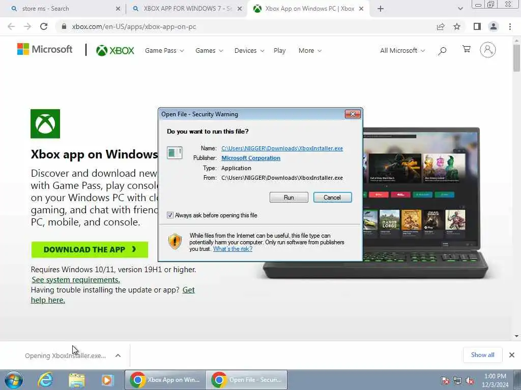Click Action Center flag tray icon
Image resolution: width=521 pixels, height=390 pixels.
445,380
